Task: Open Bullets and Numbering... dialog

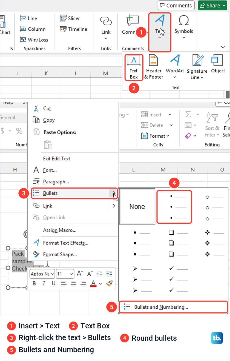Action: (173, 307)
